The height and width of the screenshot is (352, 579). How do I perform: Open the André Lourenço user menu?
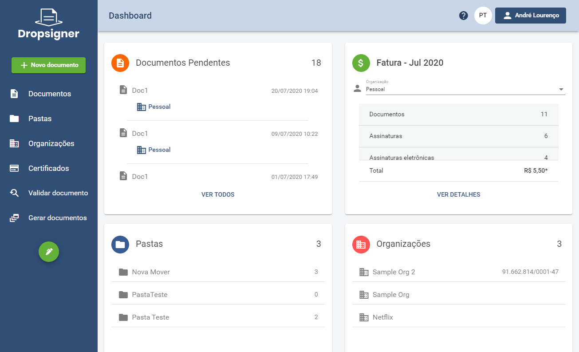(531, 16)
